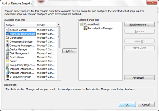The height and width of the screenshot is (111, 159).
Task: Click the Microsoft and... vendor cell for Disk Management
Action: (46, 53)
